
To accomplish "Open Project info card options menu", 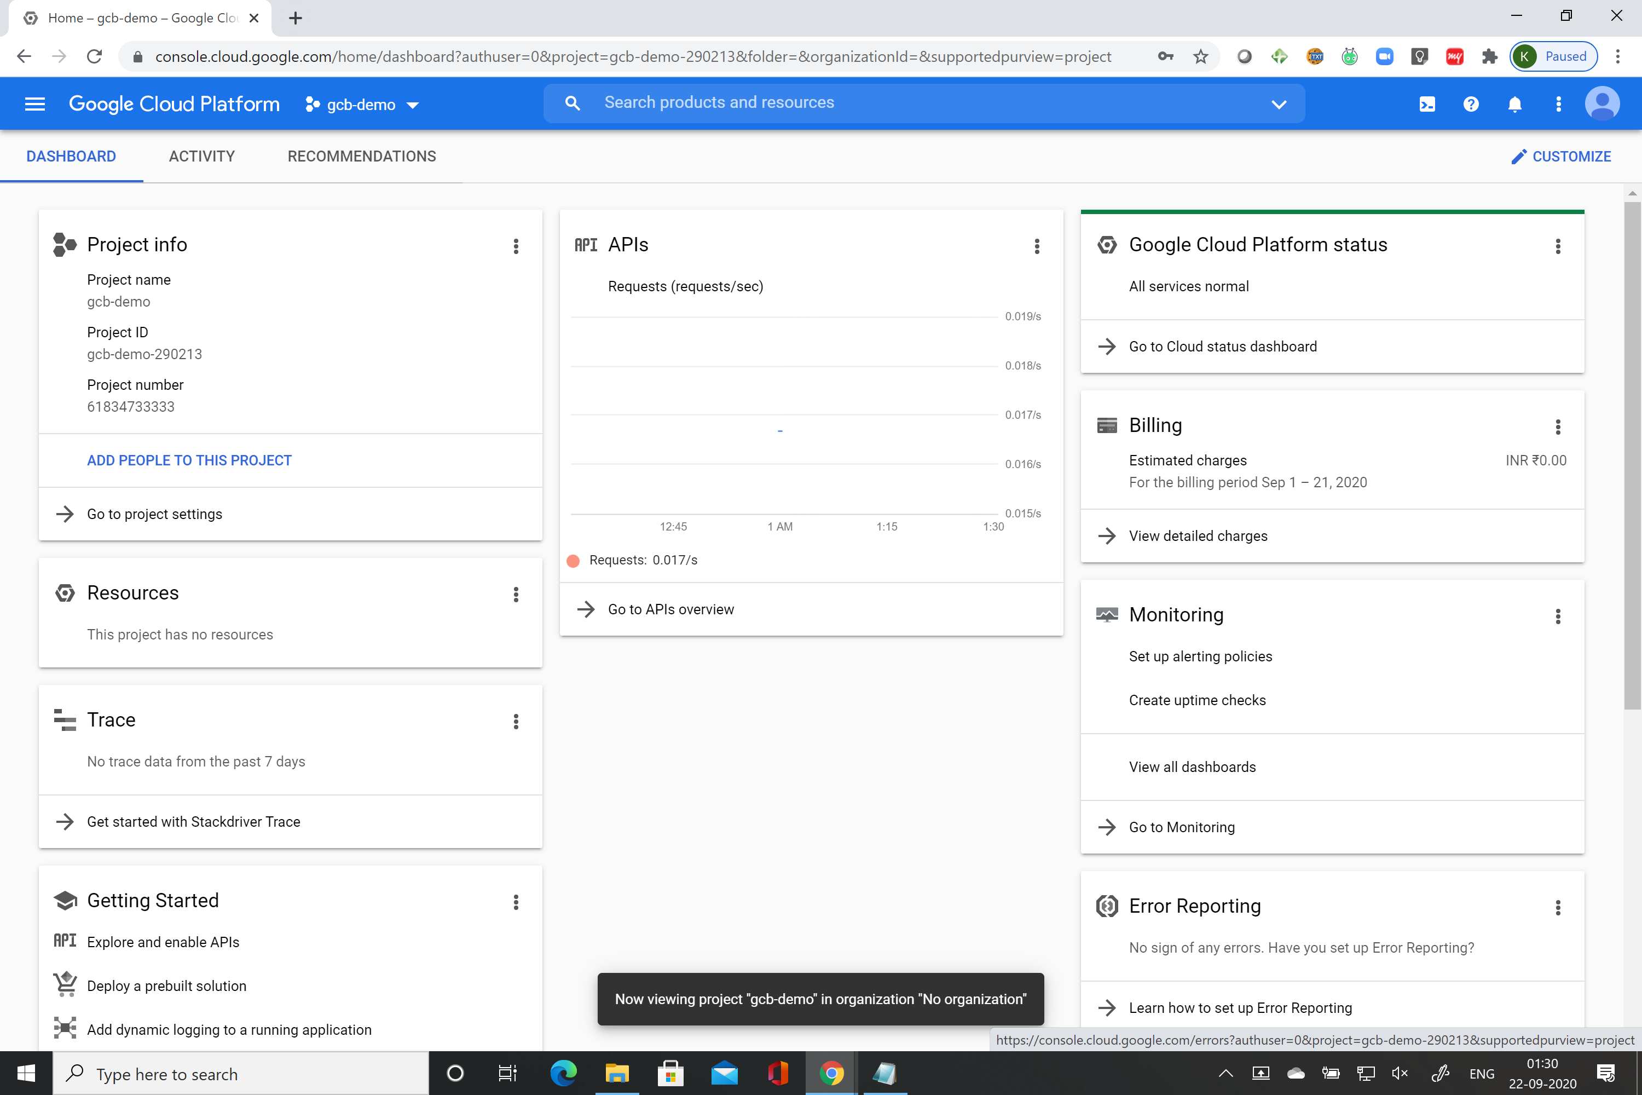I will pyautogui.click(x=516, y=246).
